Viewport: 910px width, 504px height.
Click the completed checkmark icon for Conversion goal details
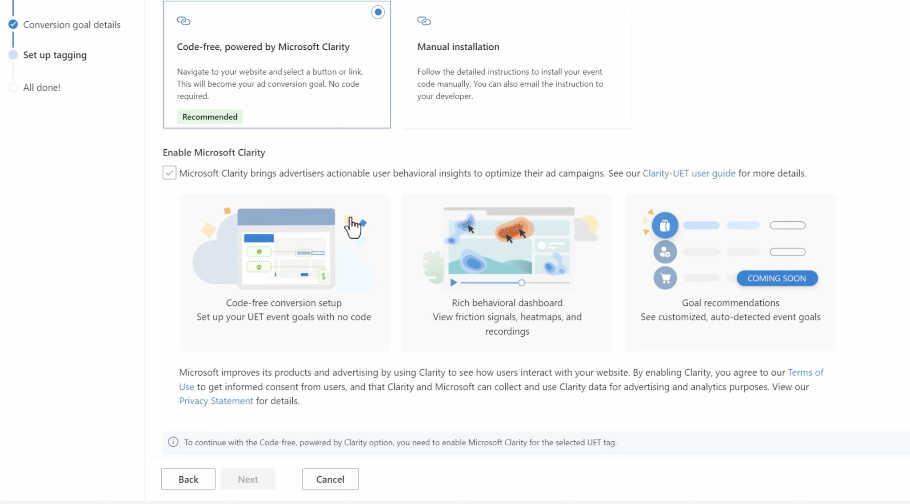[x=13, y=24]
